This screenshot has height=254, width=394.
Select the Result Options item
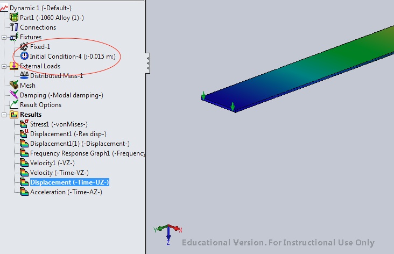(x=41, y=105)
